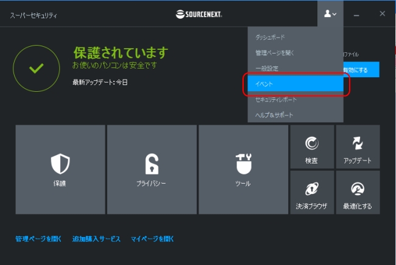
Task: Click the 最適化する optimize tile
Action: [x=358, y=193]
